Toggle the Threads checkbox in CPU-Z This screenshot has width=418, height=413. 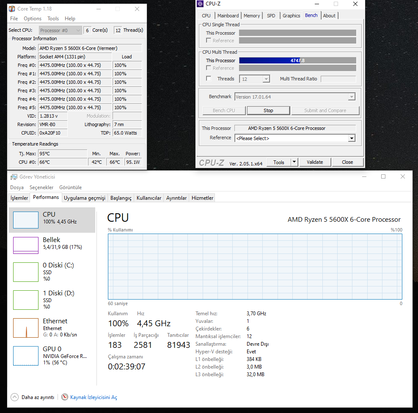coord(209,78)
